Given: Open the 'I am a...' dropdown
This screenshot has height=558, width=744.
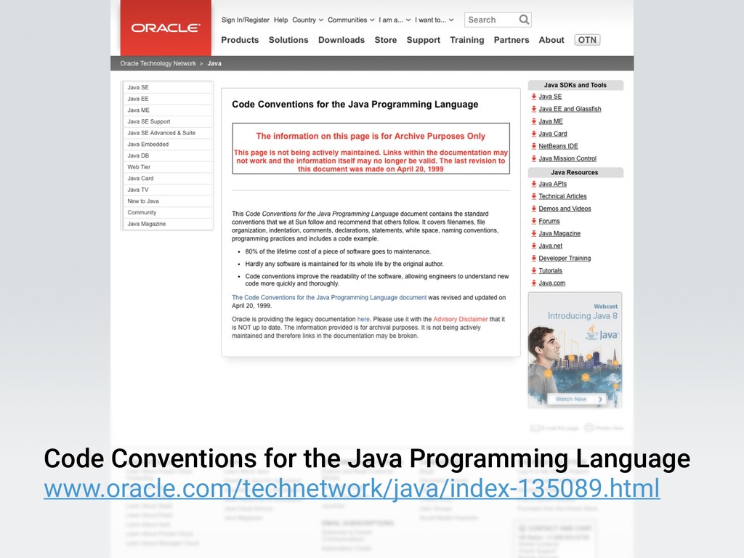Looking at the screenshot, I should 395,20.
